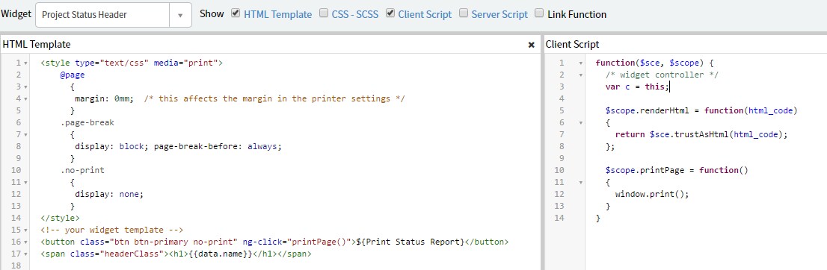Enable the Server Script checkbox
Viewport: 827px width, 270px height.
click(463, 13)
